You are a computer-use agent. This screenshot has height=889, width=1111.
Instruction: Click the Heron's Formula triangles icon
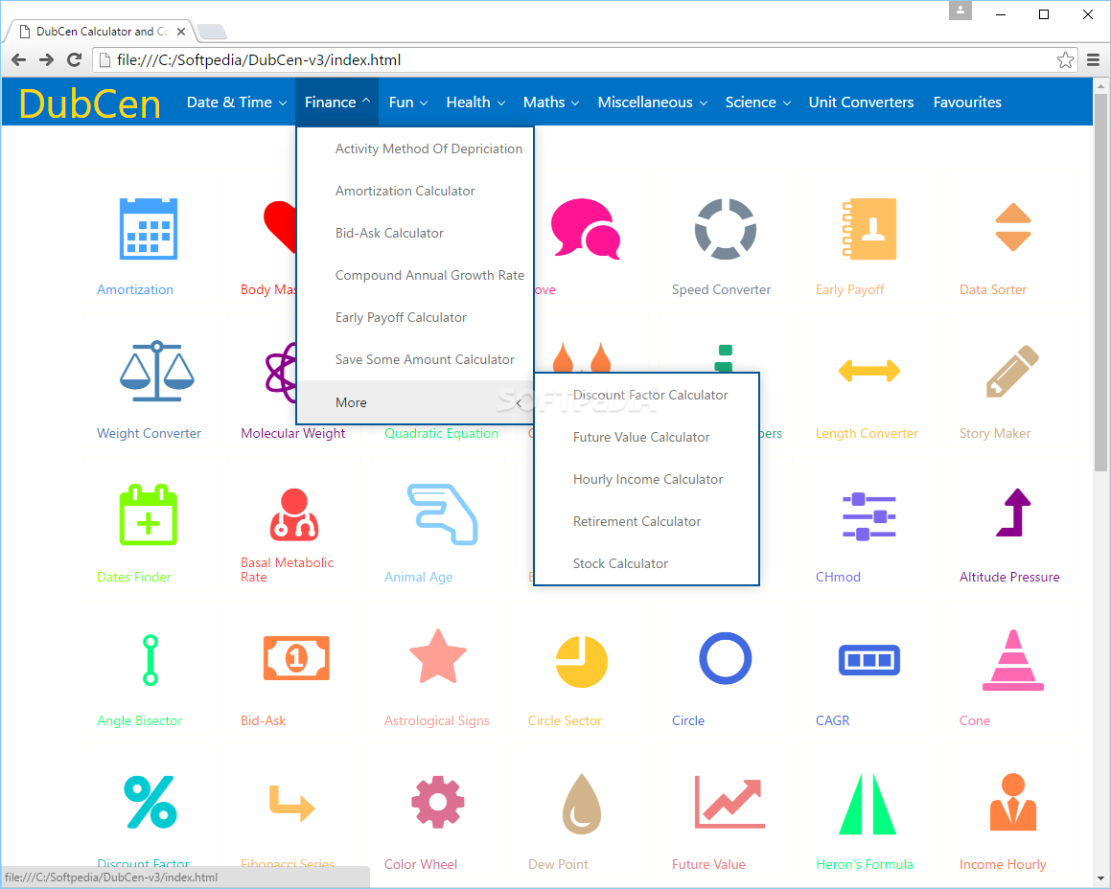(868, 804)
